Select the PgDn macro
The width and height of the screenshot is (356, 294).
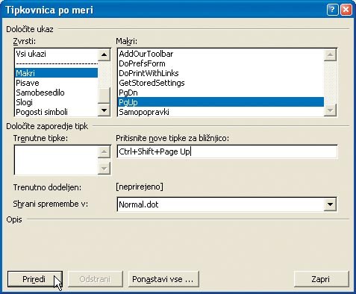(x=220, y=93)
